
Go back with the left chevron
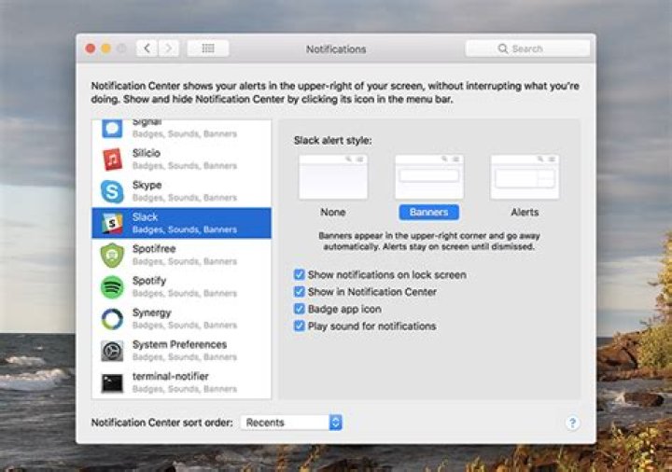(147, 49)
